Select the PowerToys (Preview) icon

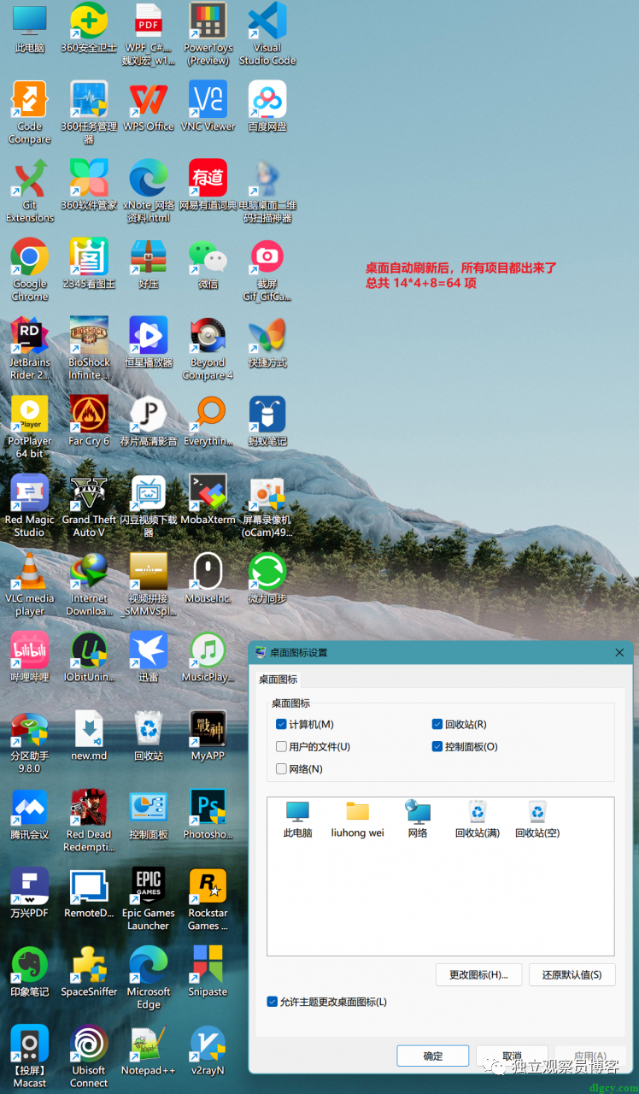pos(208,34)
